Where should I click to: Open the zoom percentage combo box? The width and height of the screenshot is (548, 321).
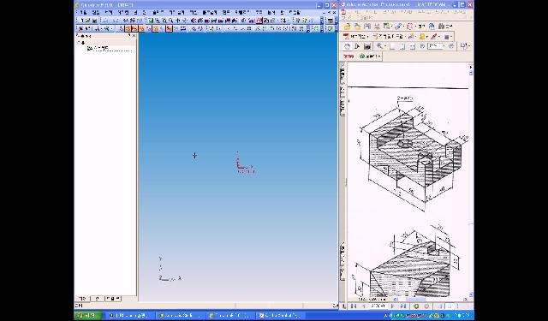pyautogui.click(x=436, y=46)
